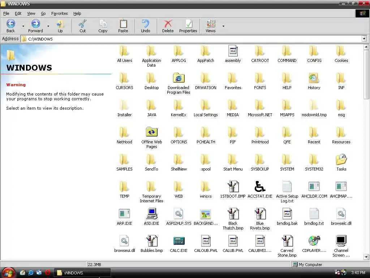Select the Bubbles.bmp file
This screenshot has height=278, width=370.
[151, 244]
